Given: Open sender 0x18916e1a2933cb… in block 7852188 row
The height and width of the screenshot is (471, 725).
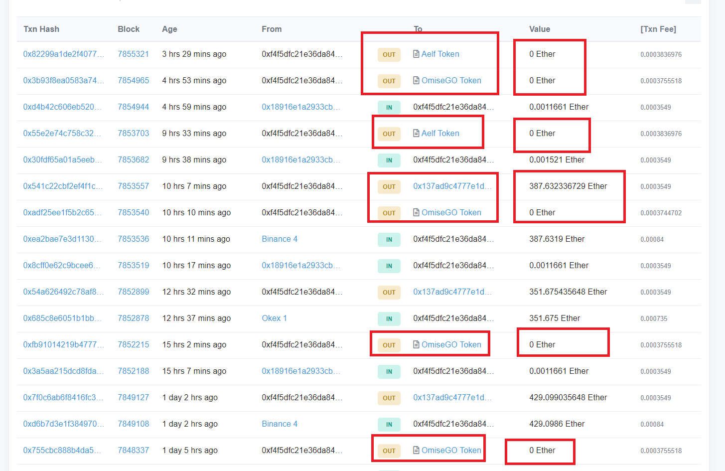Looking at the screenshot, I should [301, 371].
